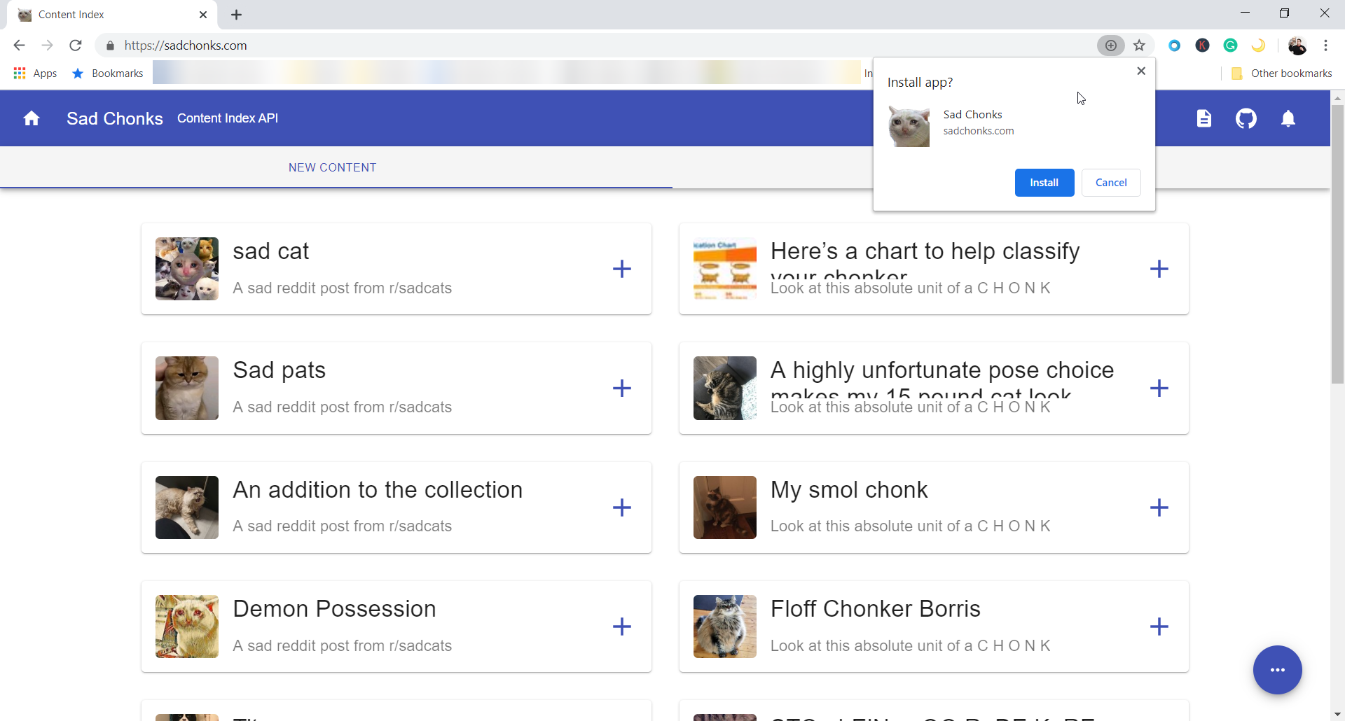Screen dimensions: 1345x721
Task: Go to the Sad Chonks home icon
Action: point(32,118)
